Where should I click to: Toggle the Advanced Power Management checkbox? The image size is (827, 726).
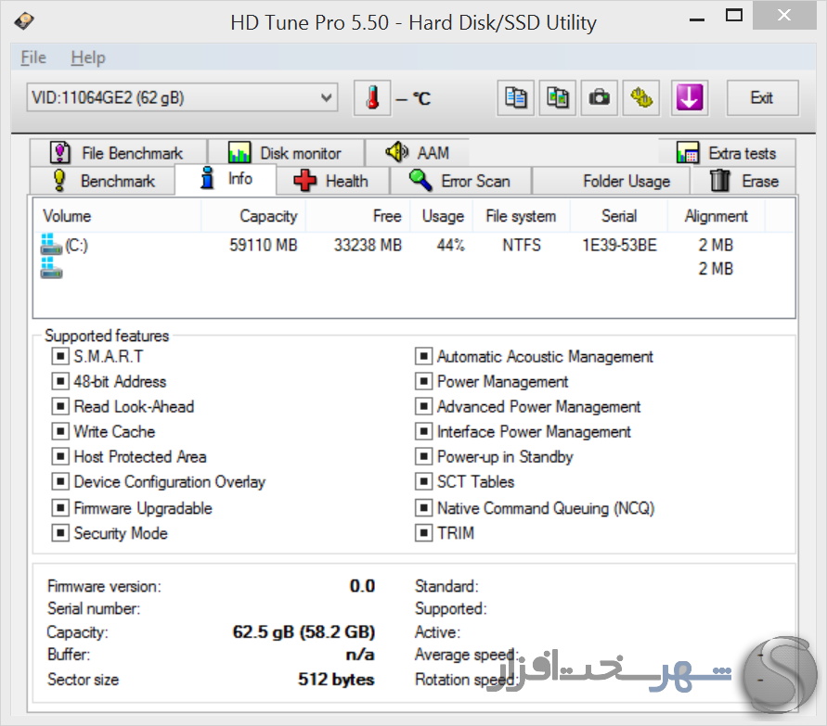(x=423, y=406)
